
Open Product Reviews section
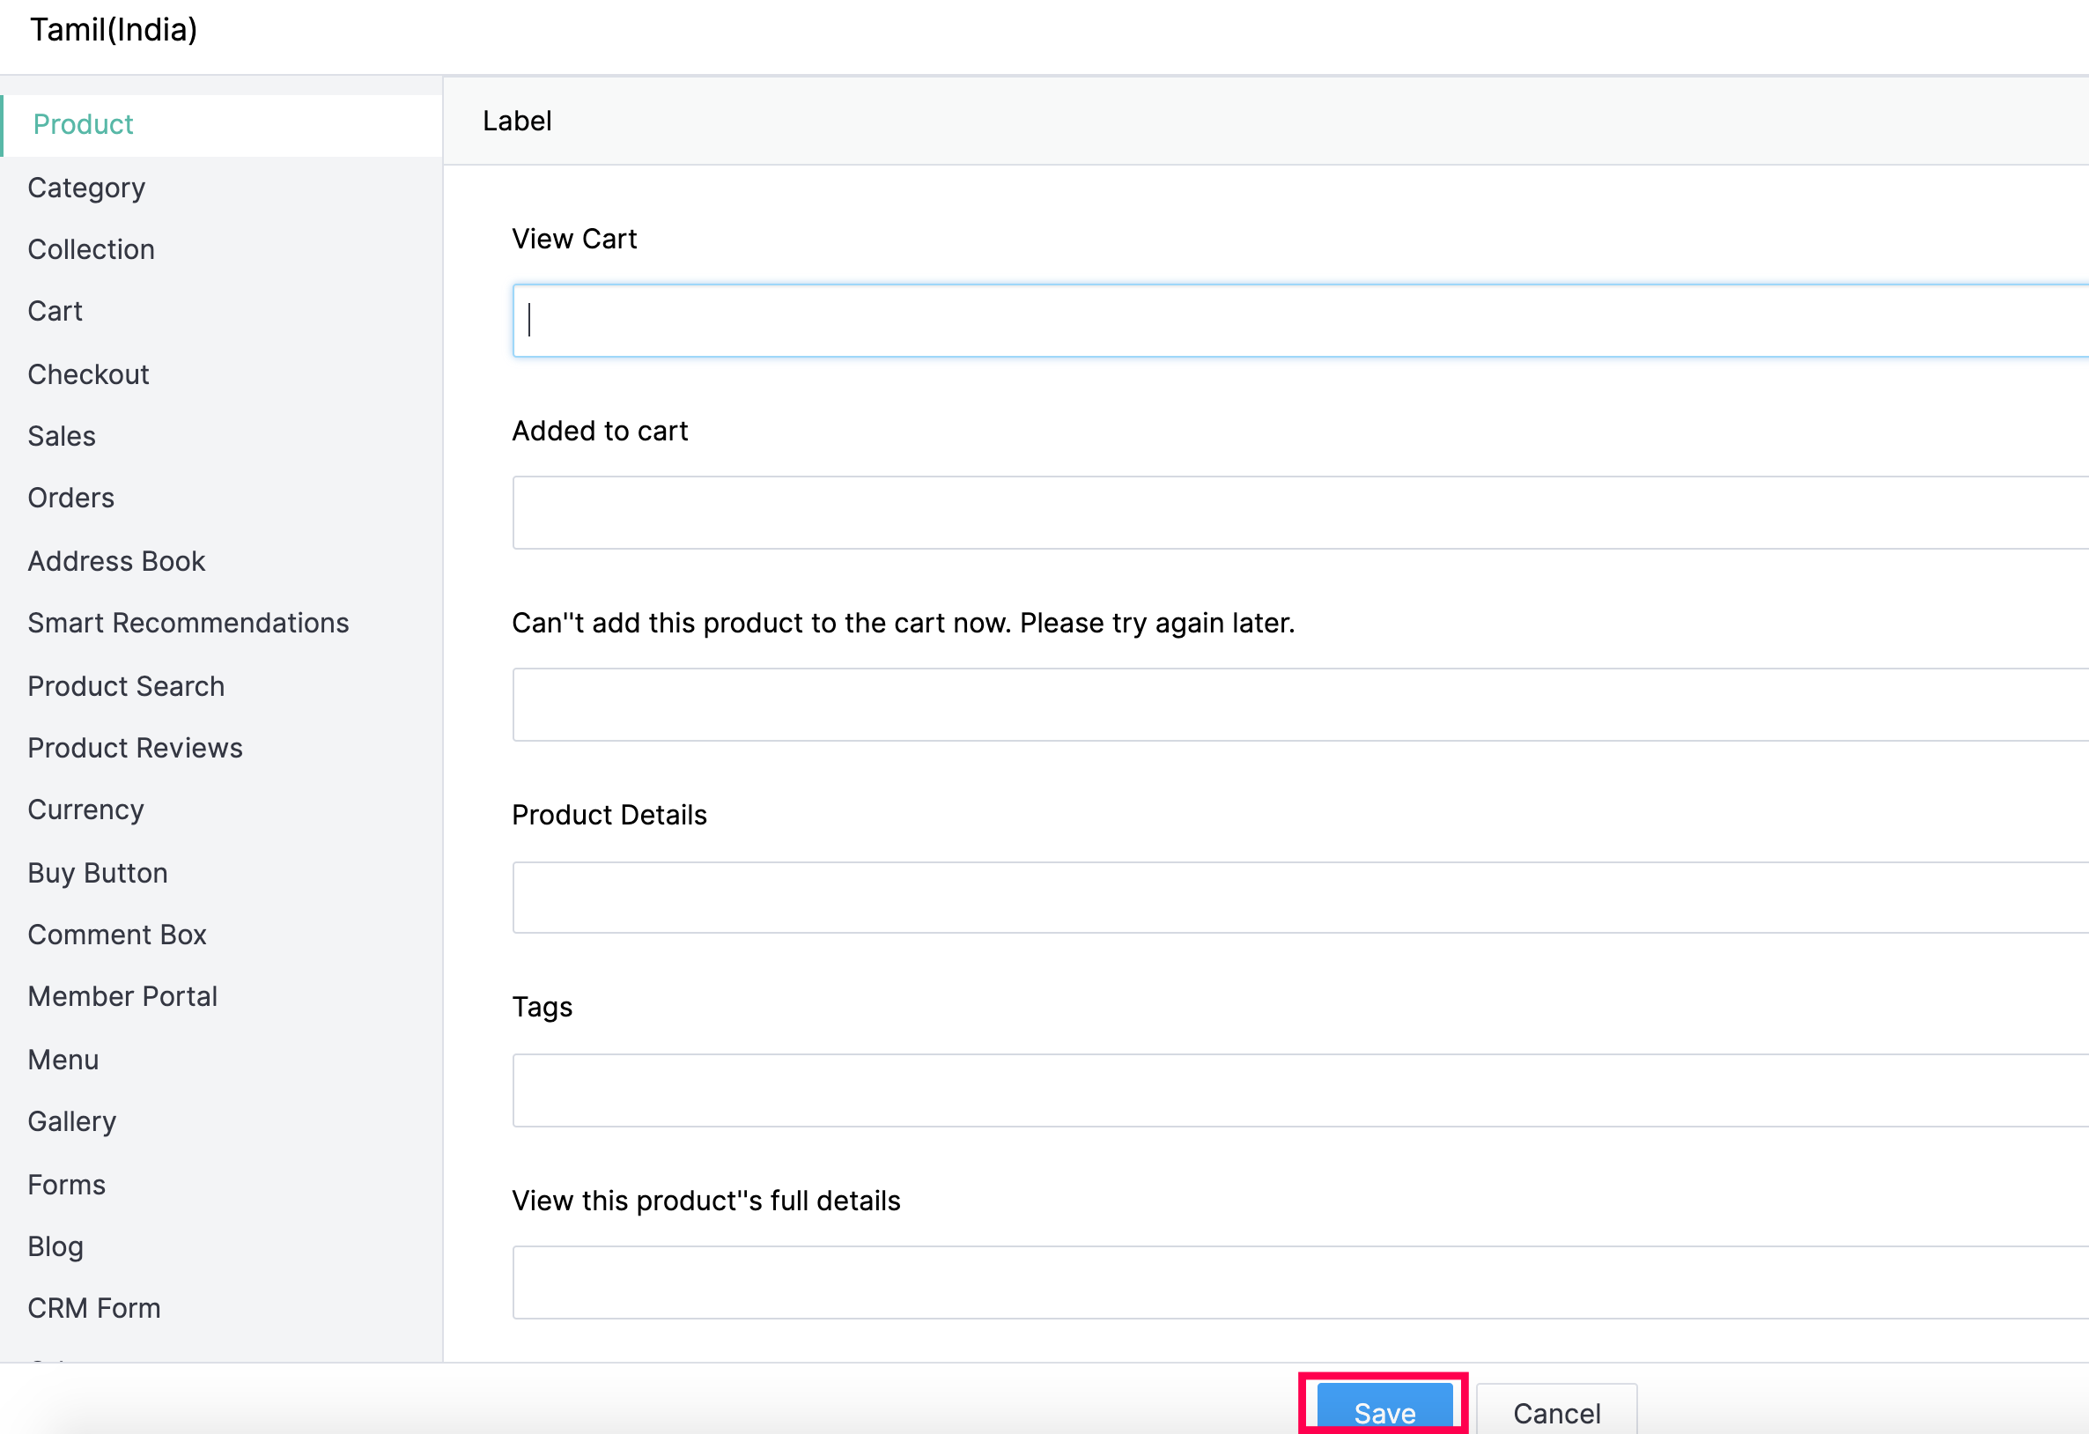click(135, 748)
